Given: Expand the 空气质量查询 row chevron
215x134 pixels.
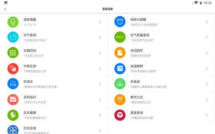Looking at the screenshot, I should (x=207, y=38).
